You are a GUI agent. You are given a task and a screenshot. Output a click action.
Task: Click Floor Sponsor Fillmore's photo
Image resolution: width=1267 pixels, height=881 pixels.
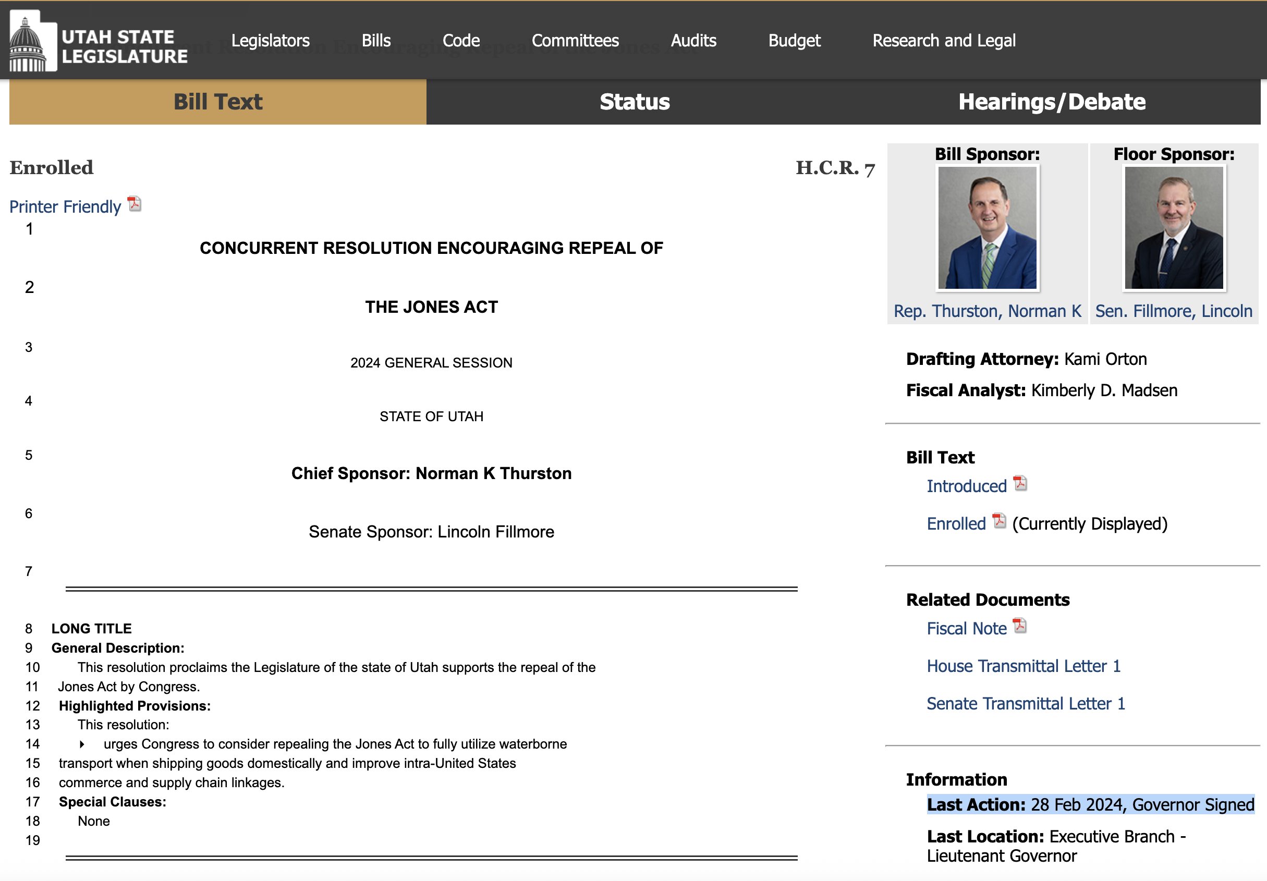(x=1174, y=228)
